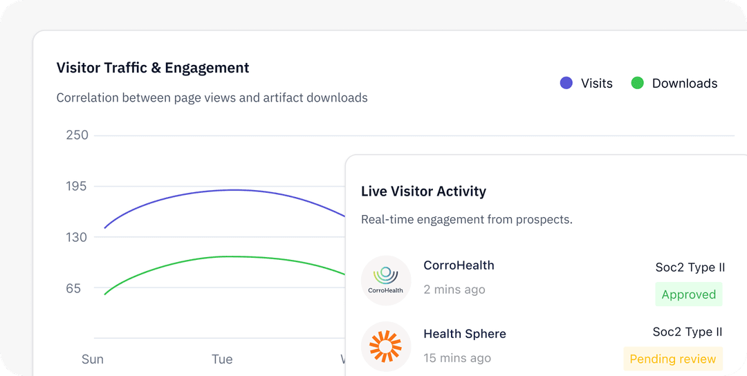Click the CorroHealth logo icon

pos(386,280)
